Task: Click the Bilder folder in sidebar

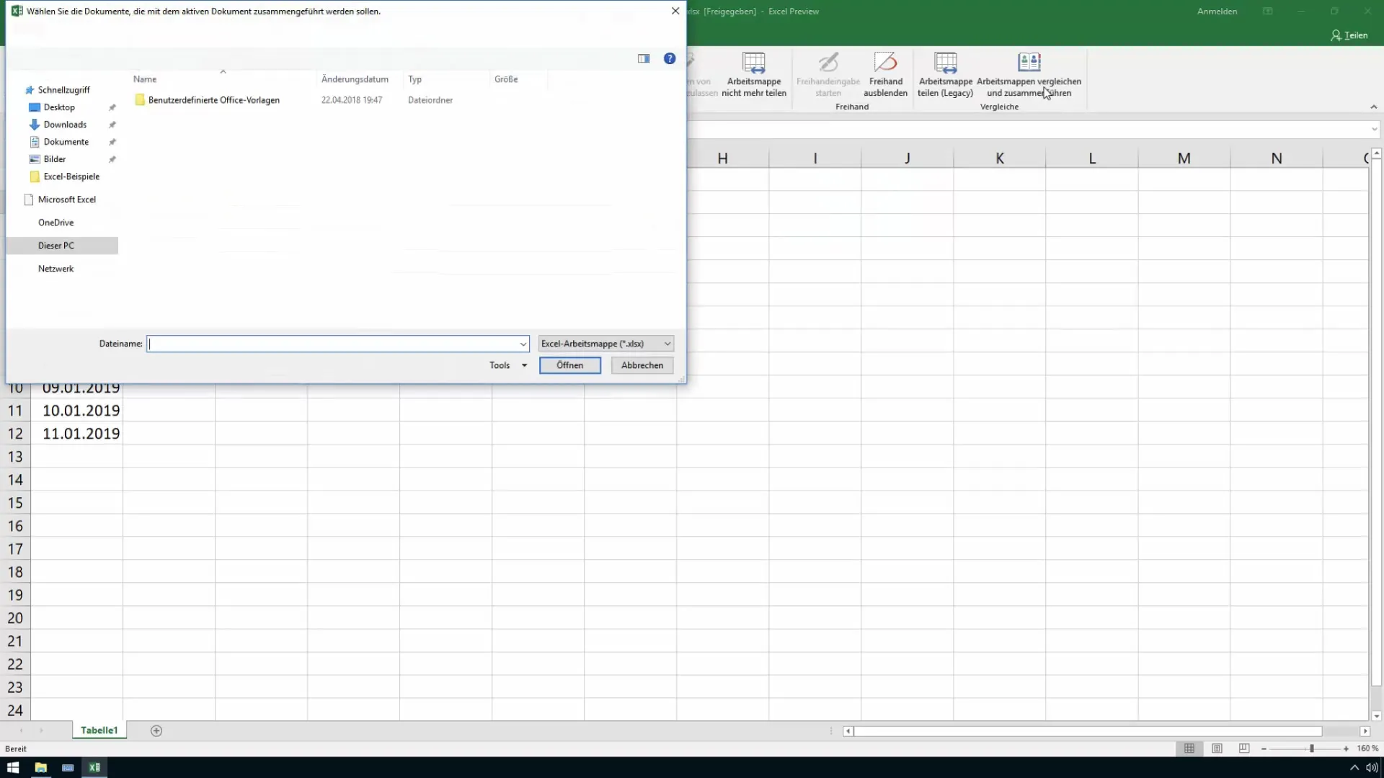Action: 54,158
